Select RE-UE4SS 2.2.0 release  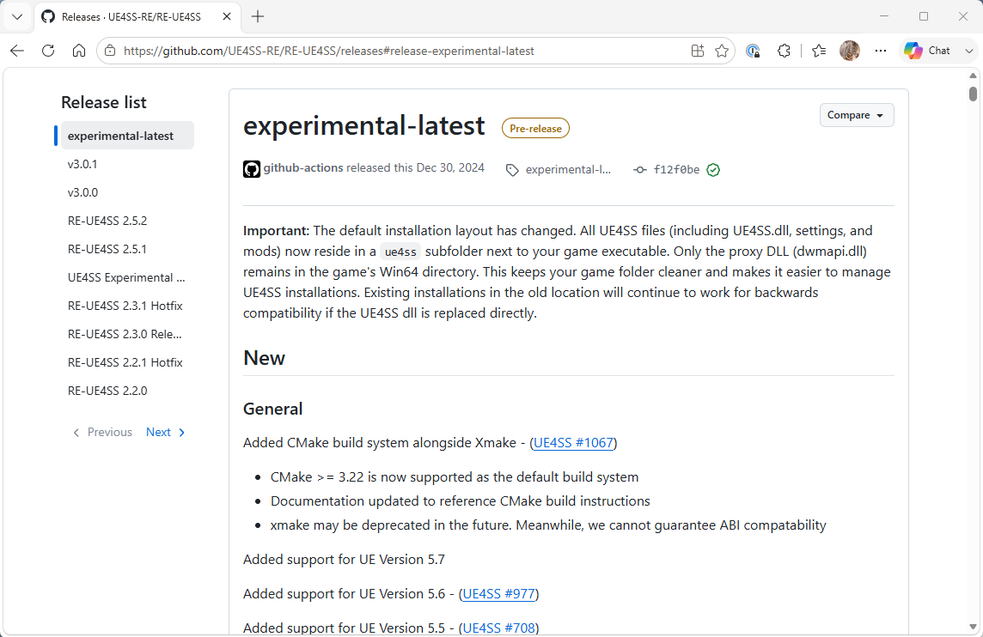(x=107, y=391)
